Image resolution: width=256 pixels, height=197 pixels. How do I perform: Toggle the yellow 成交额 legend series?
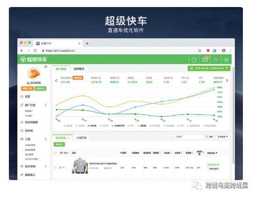142,126
